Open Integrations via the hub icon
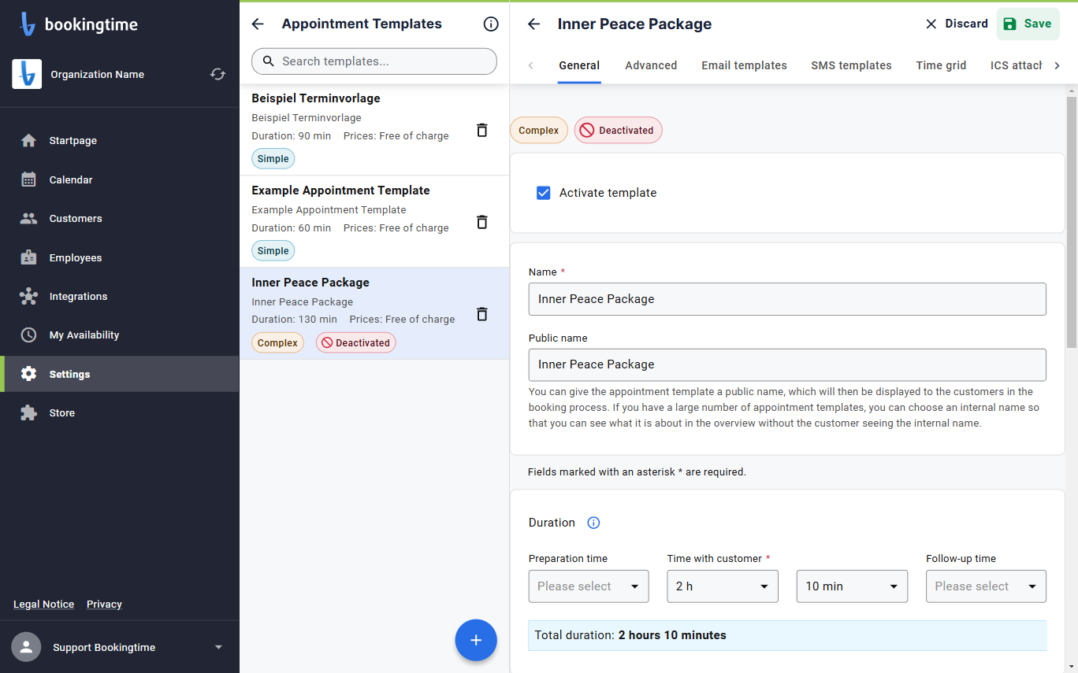Viewport: 1078px width, 673px height. point(28,296)
